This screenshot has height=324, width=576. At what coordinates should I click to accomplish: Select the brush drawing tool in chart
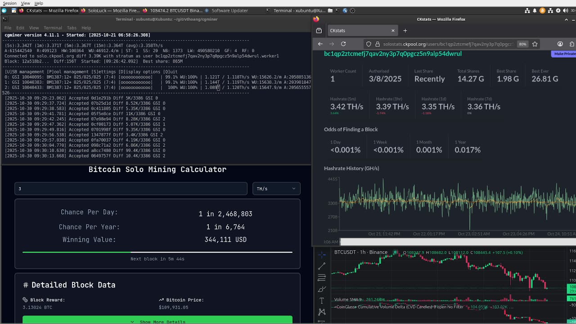pos(322,289)
